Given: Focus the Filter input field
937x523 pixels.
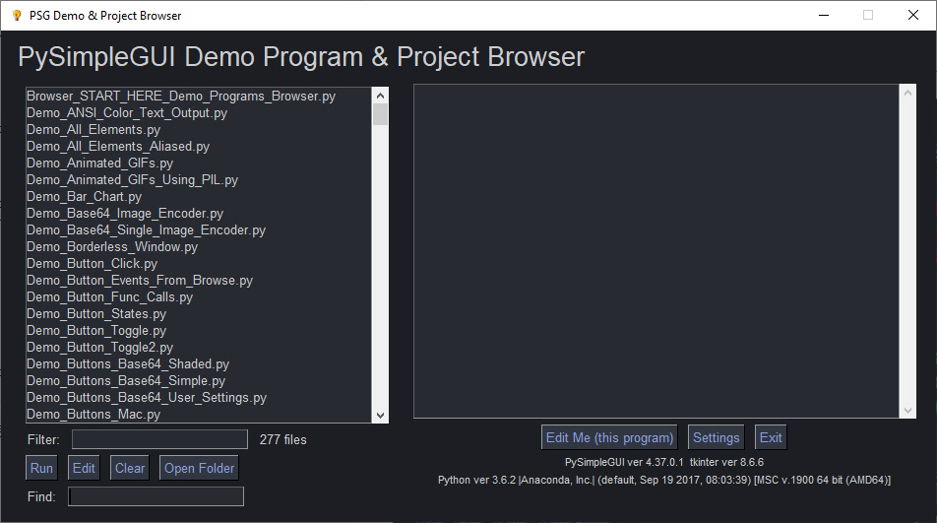Looking at the screenshot, I should (x=159, y=439).
